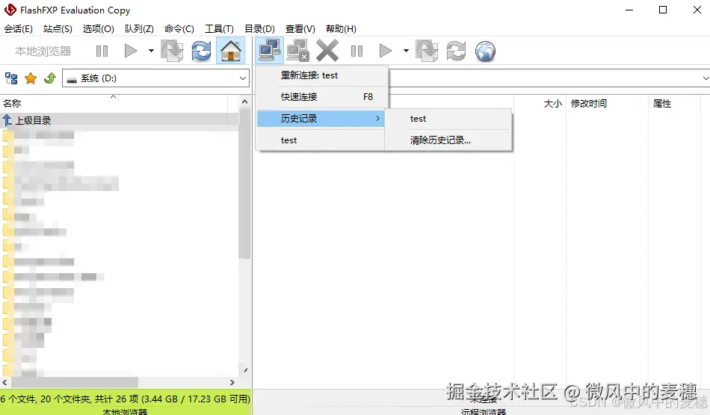This screenshot has height=415, width=710.
Task: Open the 命令(C) menu
Action: coord(179,29)
